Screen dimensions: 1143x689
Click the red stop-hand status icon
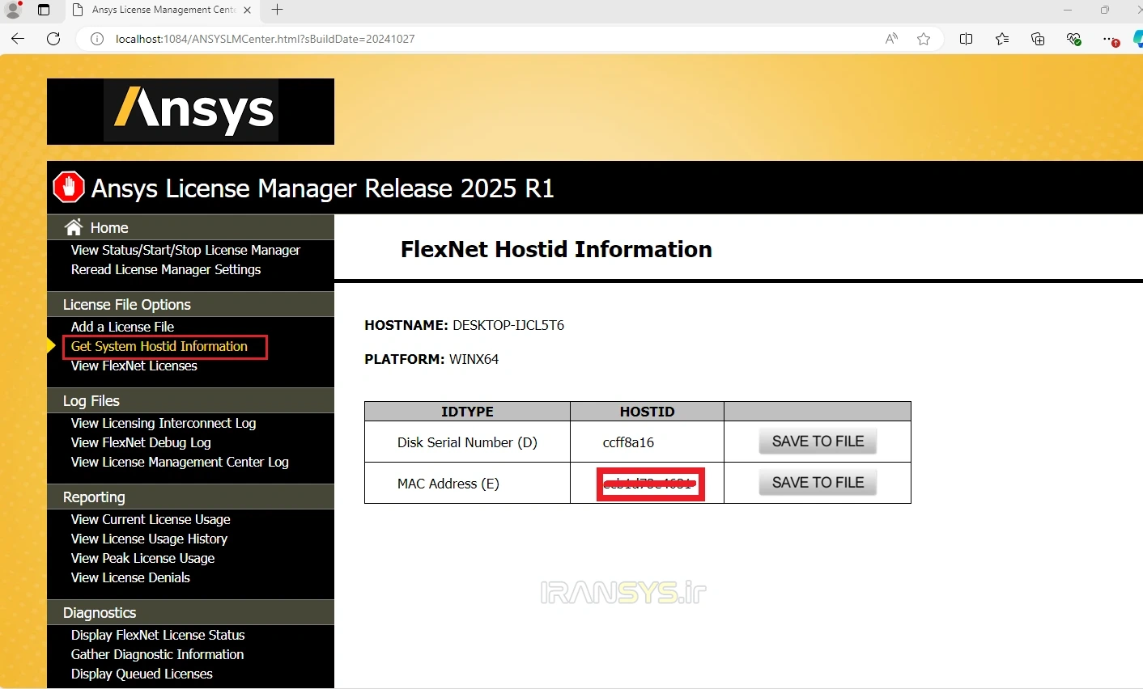(69, 187)
